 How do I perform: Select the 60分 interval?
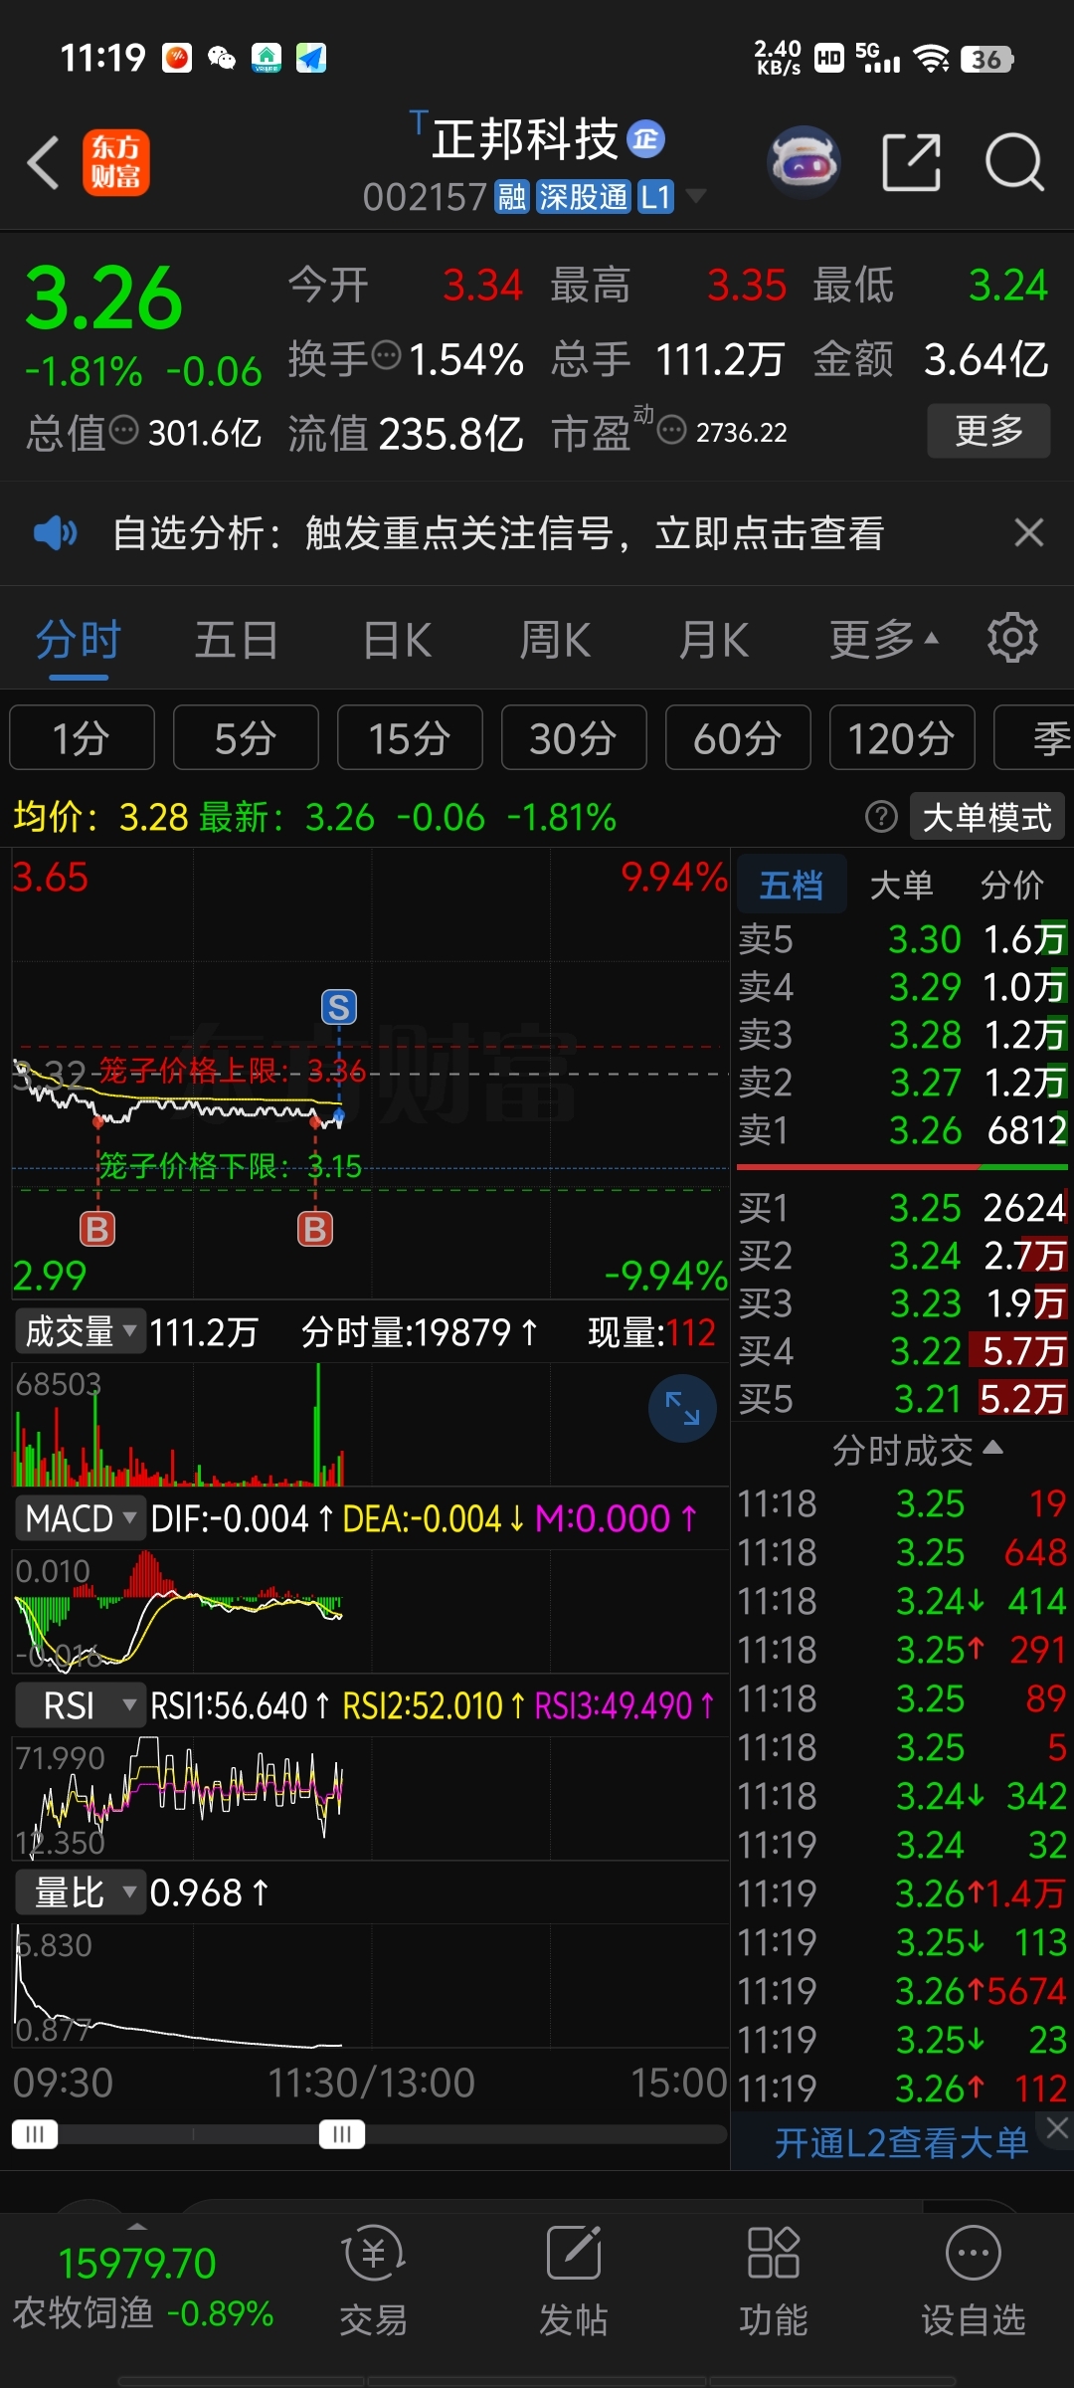[738, 738]
